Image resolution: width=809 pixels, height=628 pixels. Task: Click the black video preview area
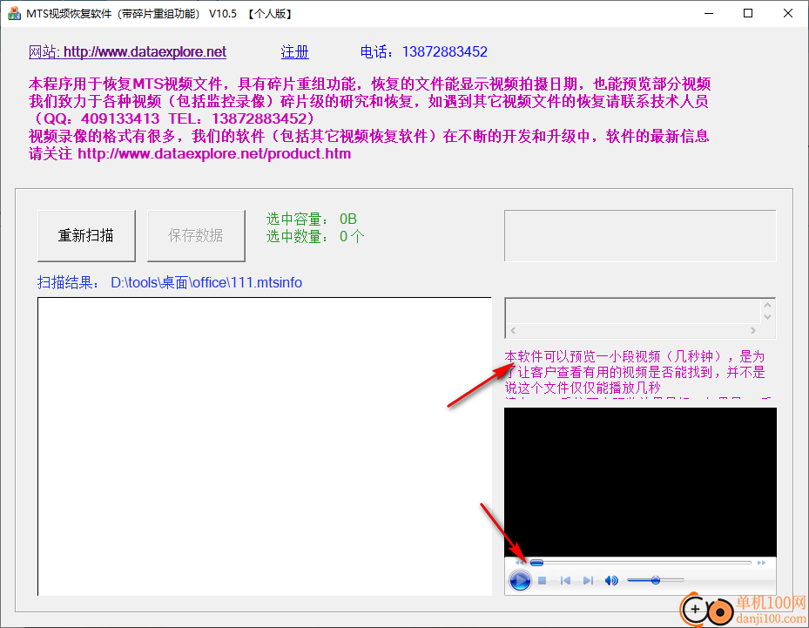(x=640, y=482)
